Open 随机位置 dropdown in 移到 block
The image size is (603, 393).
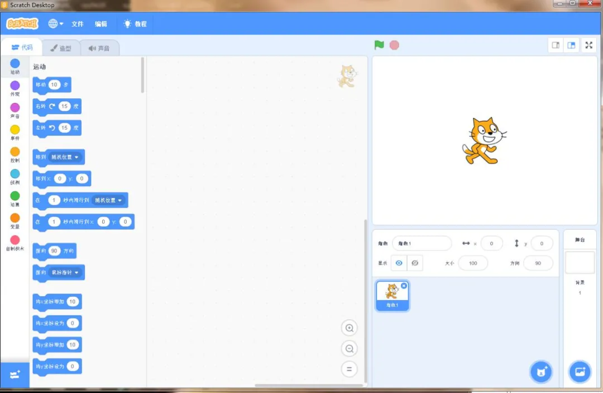65,157
